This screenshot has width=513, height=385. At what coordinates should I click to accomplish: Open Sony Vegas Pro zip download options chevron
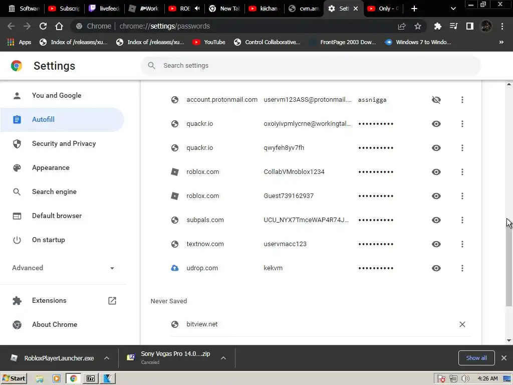pyautogui.click(x=223, y=358)
